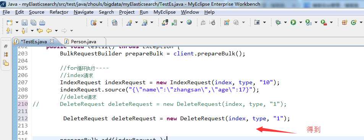Click the Run External Tools icon
The image size is (364, 140).
[324, 22]
